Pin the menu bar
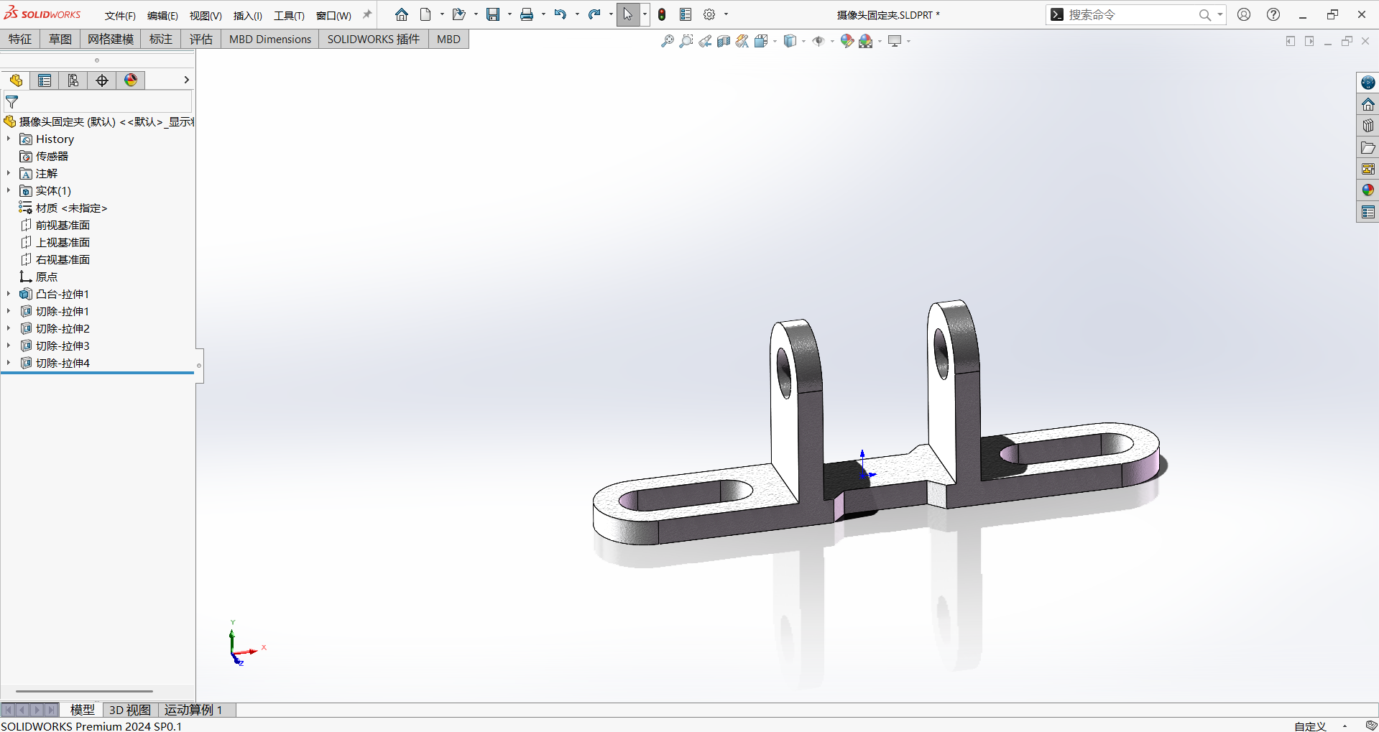Image resolution: width=1379 pixels, height=732 pixels. (x=367, y=14)
